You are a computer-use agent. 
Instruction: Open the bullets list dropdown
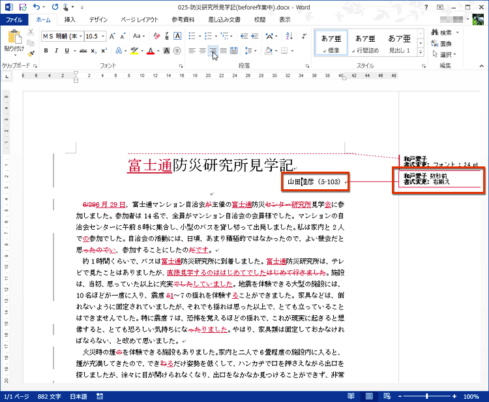(x=200, y=36)
